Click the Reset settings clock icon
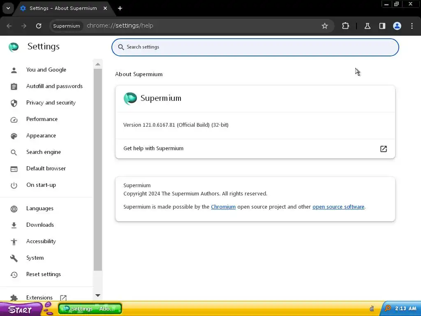 (14, 275)
